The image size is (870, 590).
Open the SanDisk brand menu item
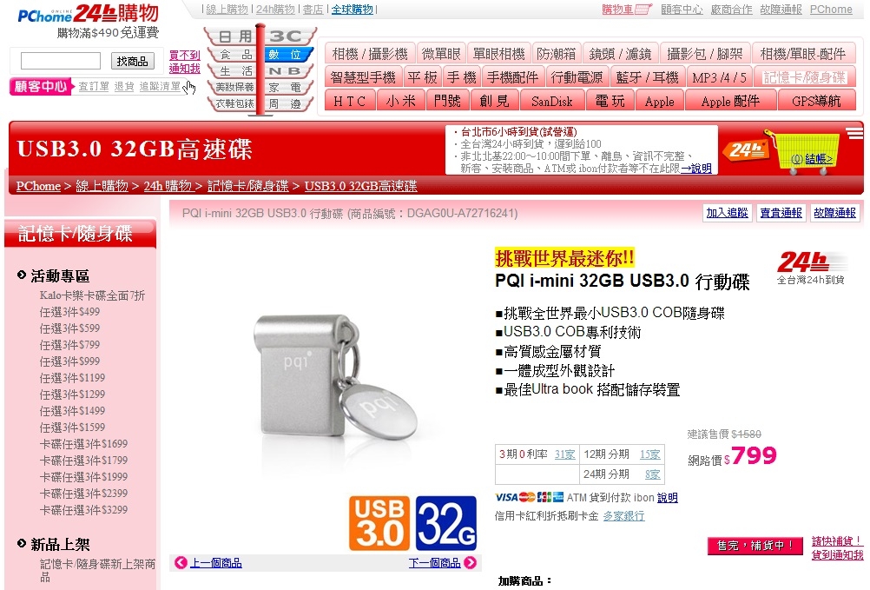551,101
